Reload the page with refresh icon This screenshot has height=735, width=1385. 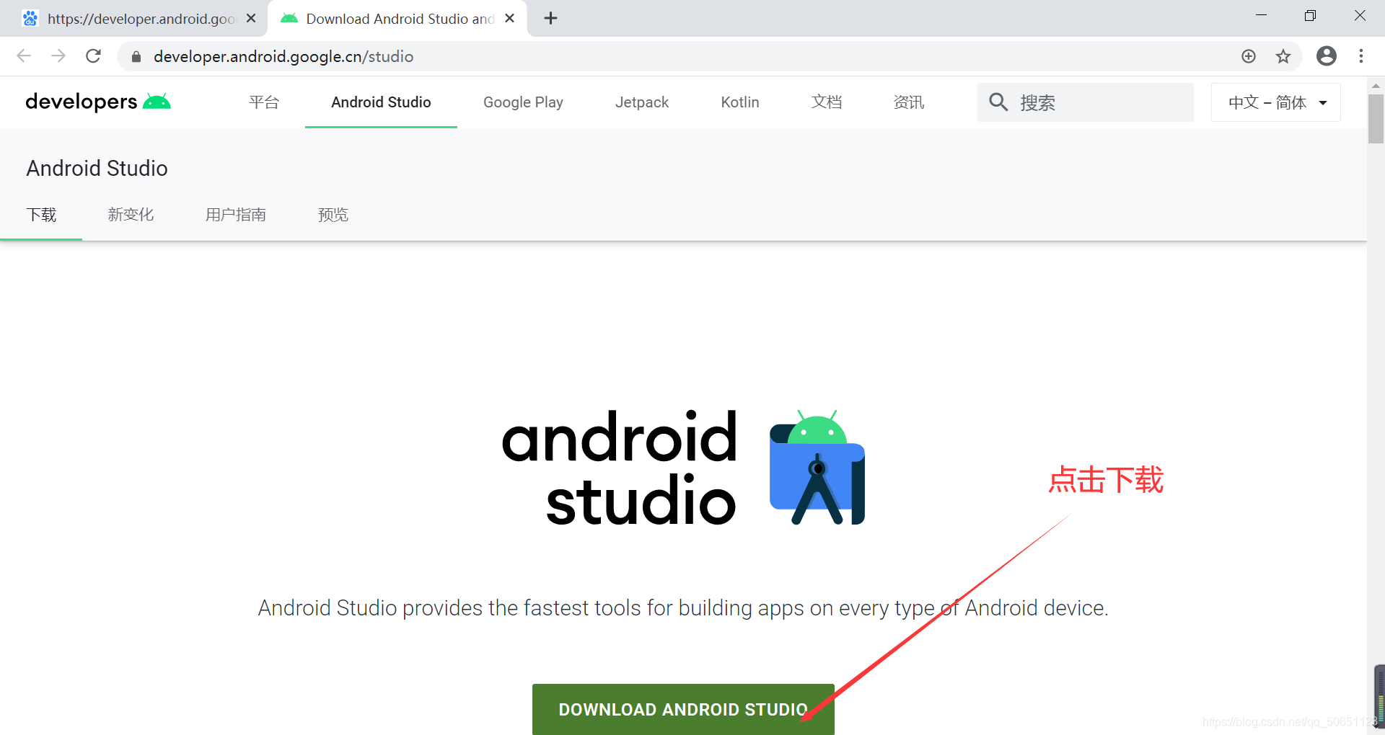point(93,56)
